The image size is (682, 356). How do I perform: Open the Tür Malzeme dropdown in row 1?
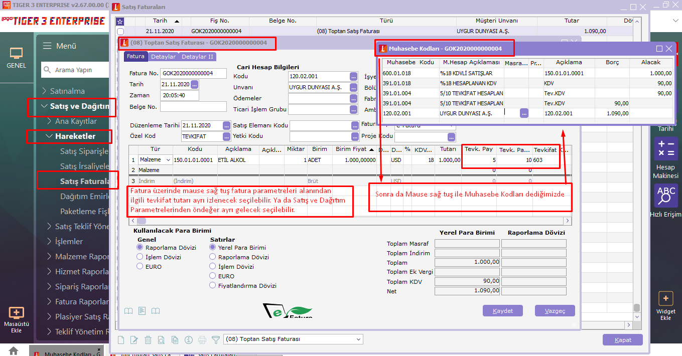click(x=168, y=160)
